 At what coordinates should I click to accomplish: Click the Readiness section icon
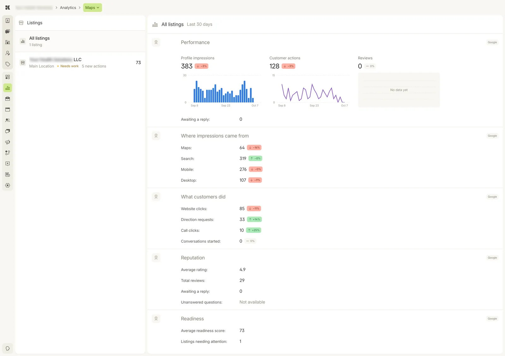(156, 319)
